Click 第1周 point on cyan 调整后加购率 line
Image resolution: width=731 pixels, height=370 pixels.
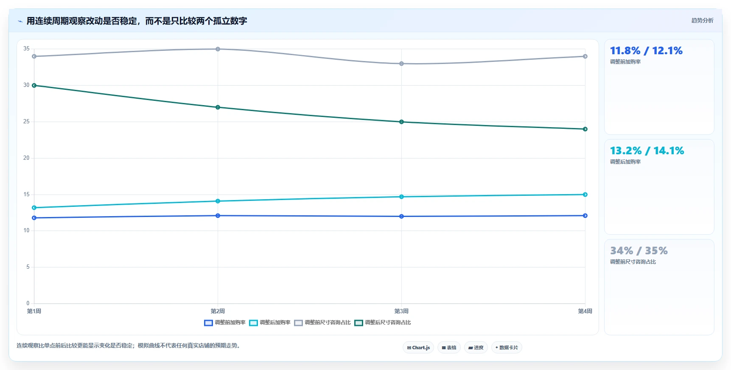(34, 208)
